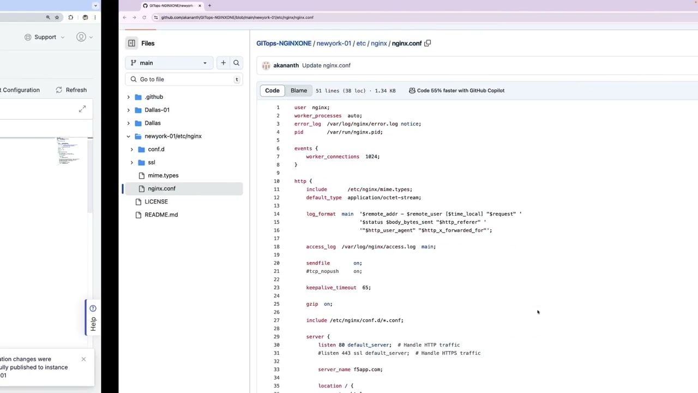
Task: Open GITops-NGINXONE repository breadcrumb link
Action: pyautogui.click(x=284, y=43)
